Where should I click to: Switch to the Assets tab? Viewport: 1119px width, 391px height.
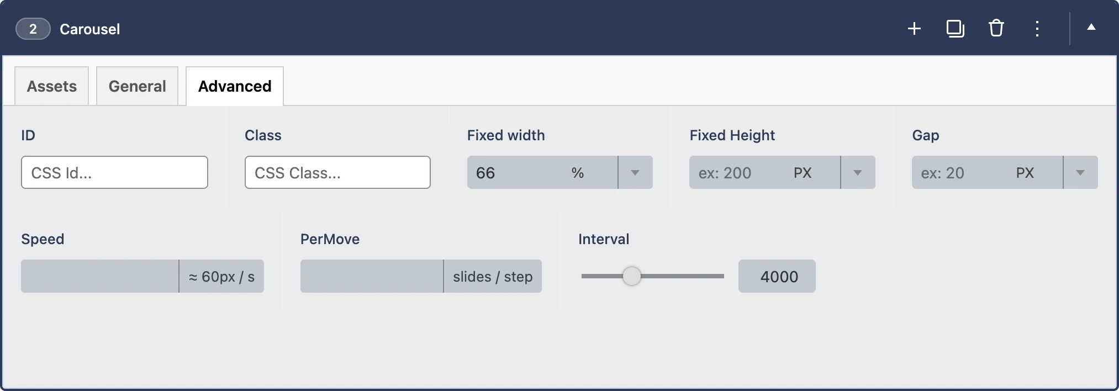click(x=52, y=87)
